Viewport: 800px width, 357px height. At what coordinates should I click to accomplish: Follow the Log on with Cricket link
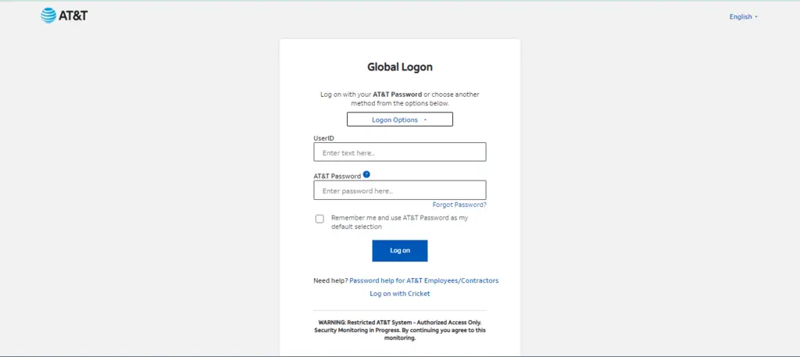(x=399, y=294)
